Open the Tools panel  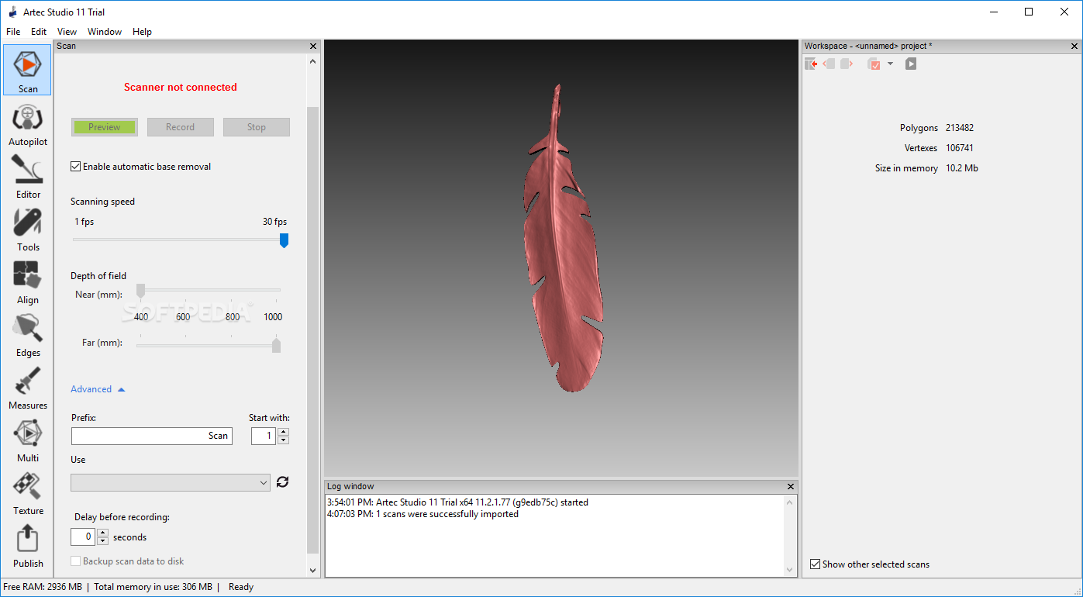(x=28, y=228)
